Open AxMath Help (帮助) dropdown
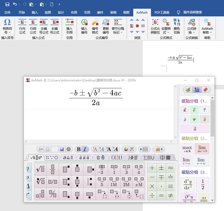Image resolution: width=224 pixels, height=211 pixels. click(x=207, y=27)
